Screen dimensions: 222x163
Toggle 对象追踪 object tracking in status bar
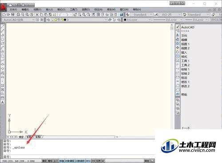(x=80, y=161)
